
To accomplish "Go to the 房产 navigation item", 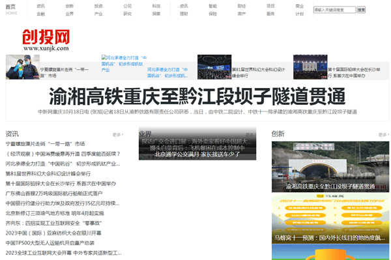I will tap(242, 14).
